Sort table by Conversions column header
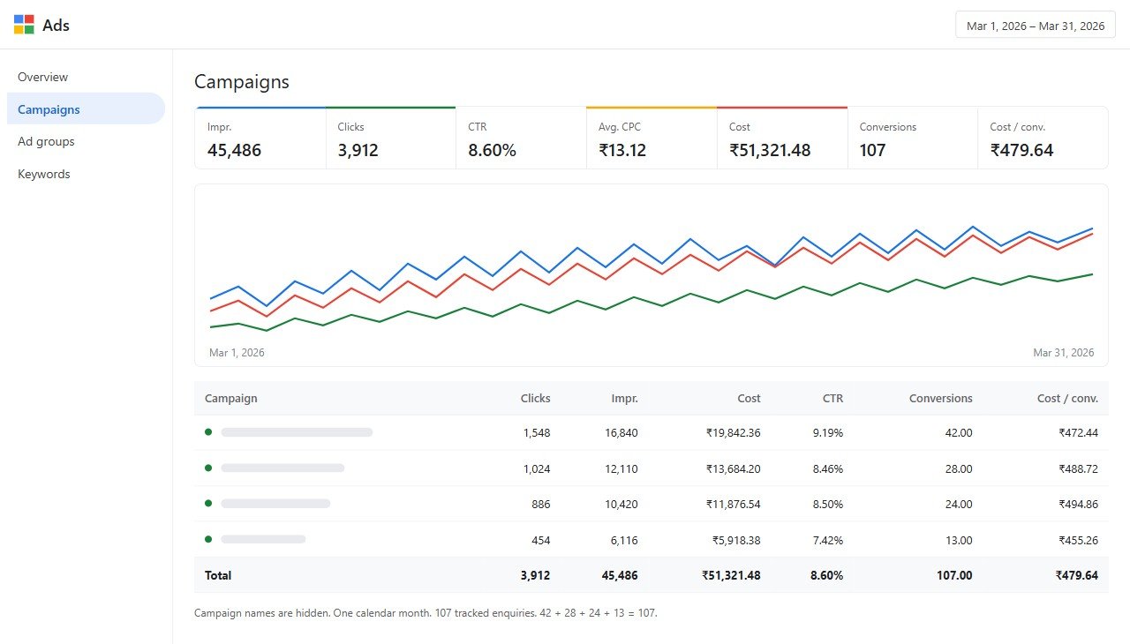 (x=941, y=398)
